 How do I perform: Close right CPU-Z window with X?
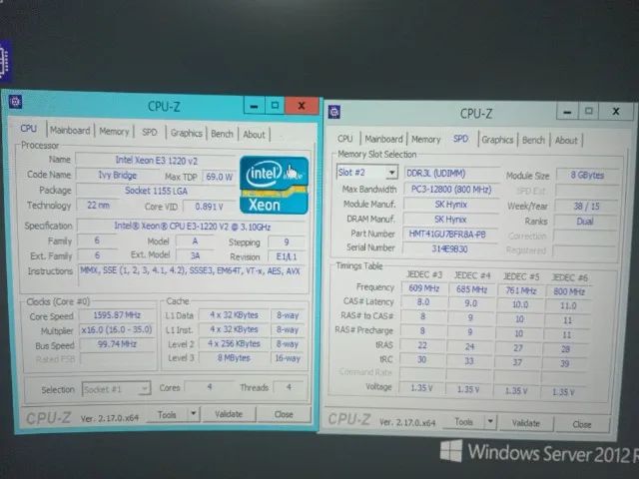pos(616,111)
